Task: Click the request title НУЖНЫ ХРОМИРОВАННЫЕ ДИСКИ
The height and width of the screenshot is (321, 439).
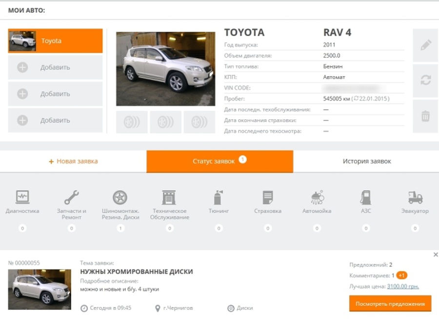Action: tap(137, 271)
